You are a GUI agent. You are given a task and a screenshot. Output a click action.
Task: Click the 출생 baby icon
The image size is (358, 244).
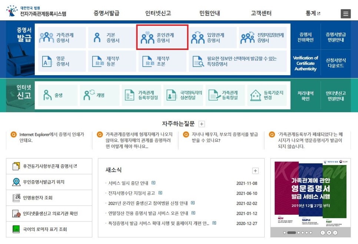(47, 95)
